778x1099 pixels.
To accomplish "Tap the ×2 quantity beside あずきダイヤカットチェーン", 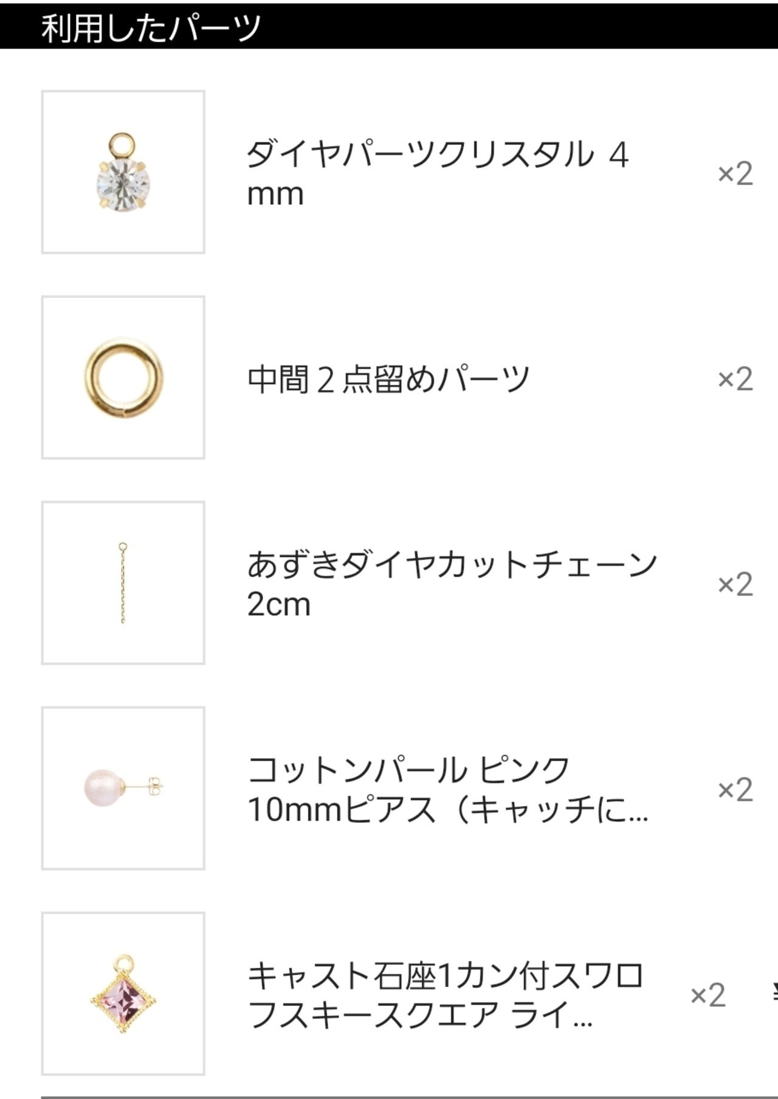I will [x=735, y=585].
